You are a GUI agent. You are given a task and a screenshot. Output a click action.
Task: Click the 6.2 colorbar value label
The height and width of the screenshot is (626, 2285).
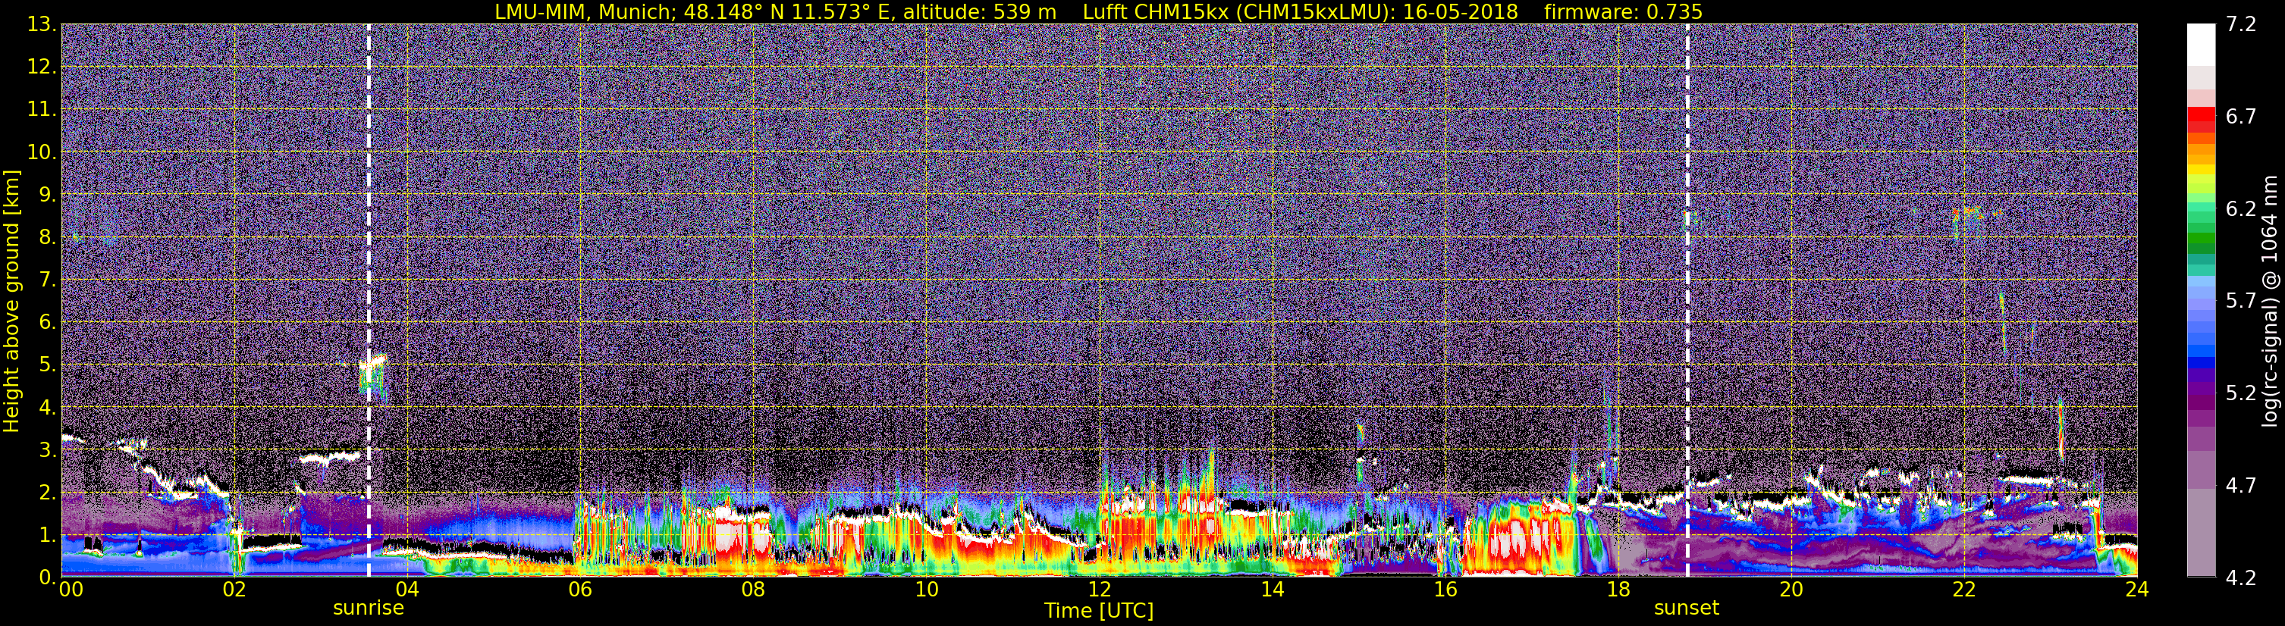[2241, 208]
